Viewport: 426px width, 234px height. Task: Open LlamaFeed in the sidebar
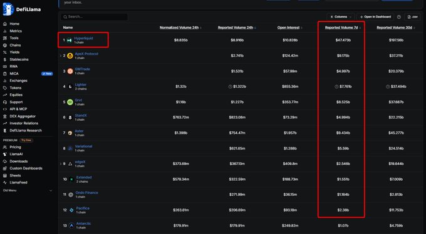(x=18, y=183)
